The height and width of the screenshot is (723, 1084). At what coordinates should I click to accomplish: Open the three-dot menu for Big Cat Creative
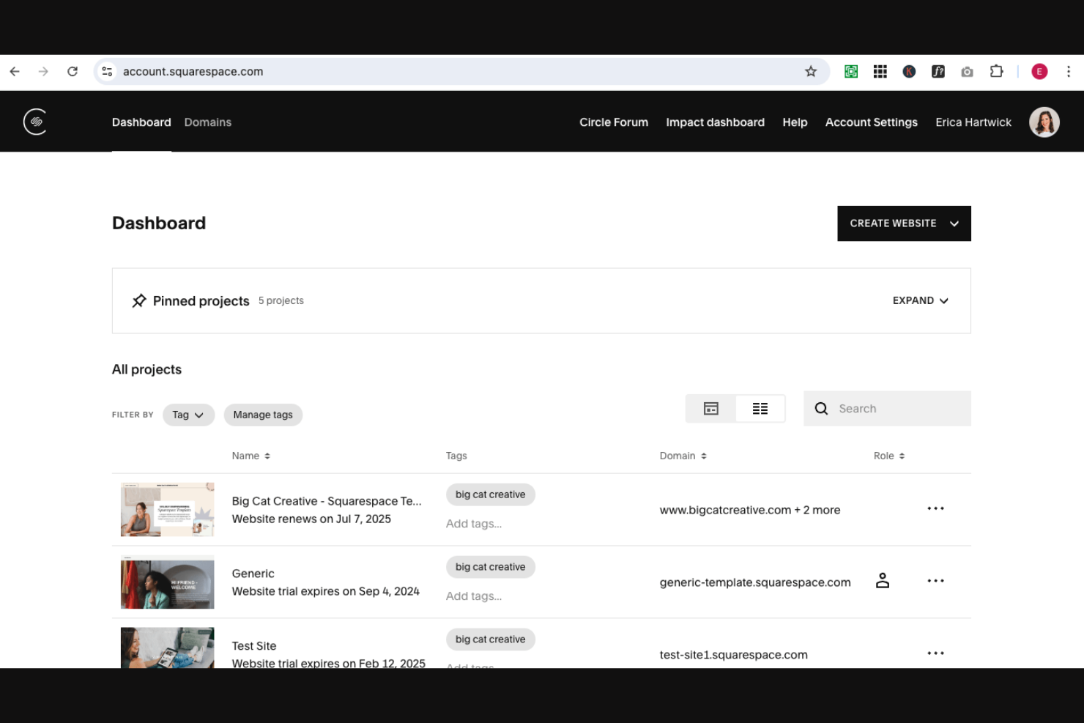(935, 508)
